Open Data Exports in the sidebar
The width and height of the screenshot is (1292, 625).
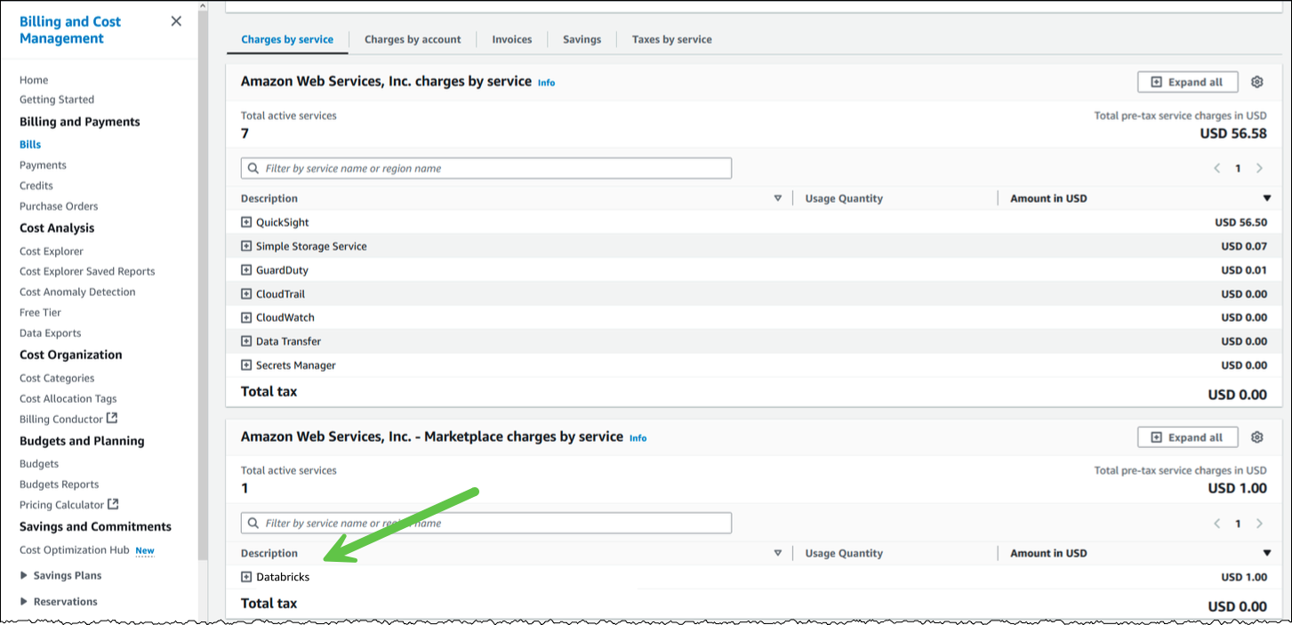(50, 333)
